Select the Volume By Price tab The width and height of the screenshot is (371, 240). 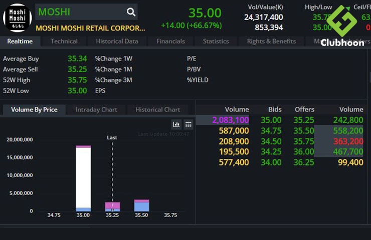pos(34,109)
